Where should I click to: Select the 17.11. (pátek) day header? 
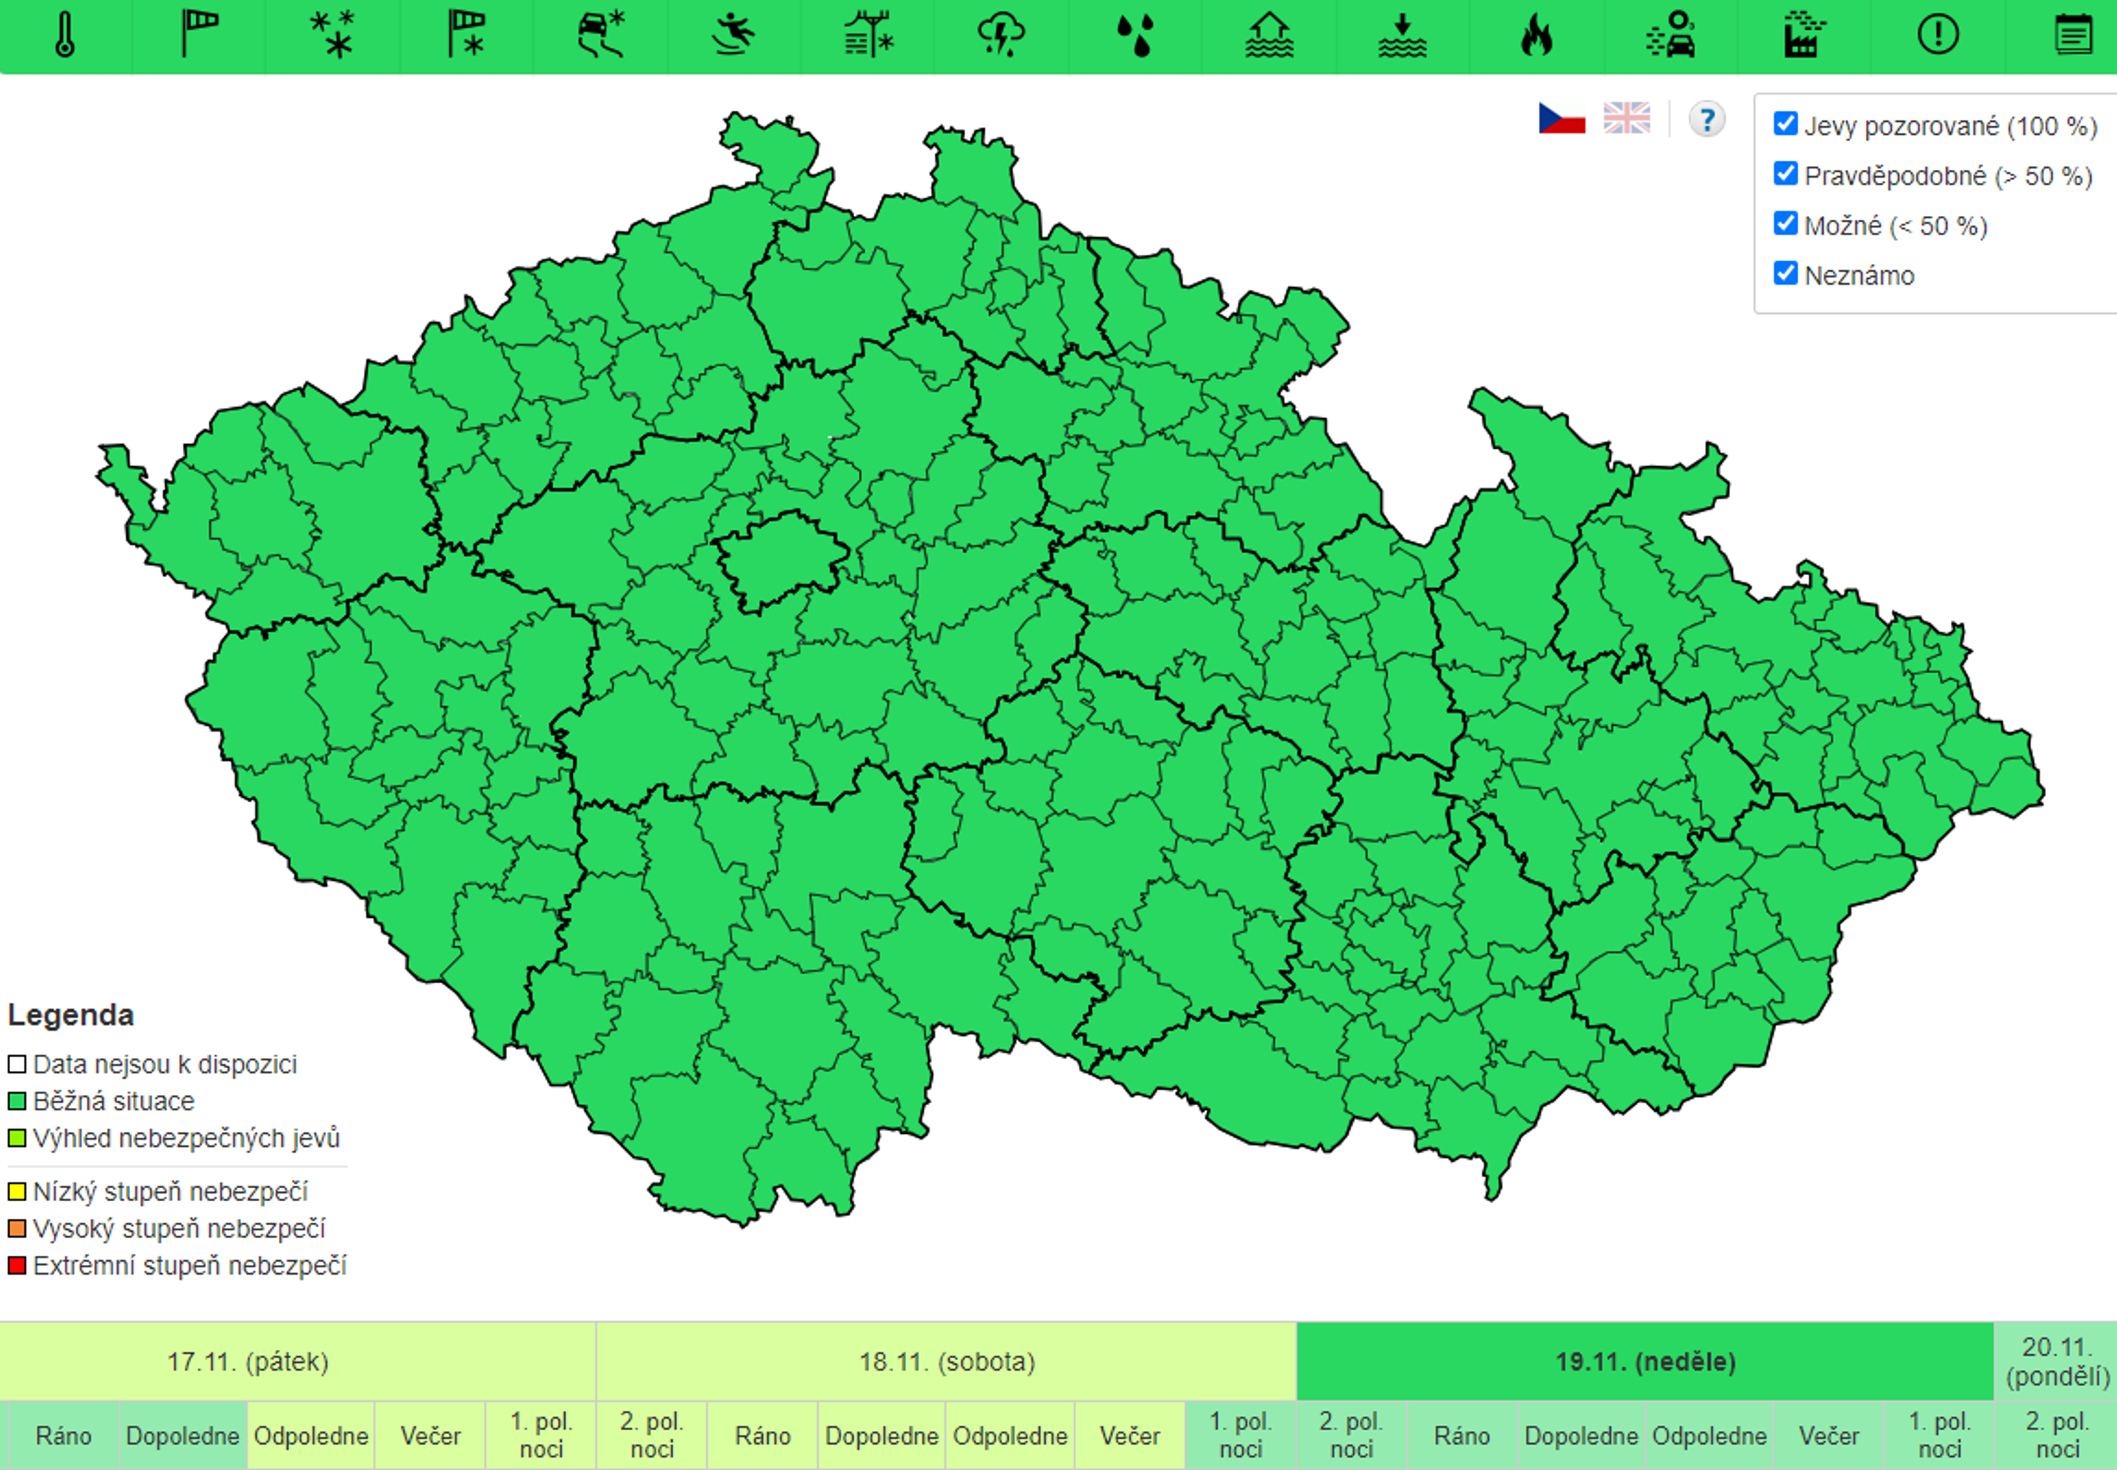pos(297,1361)
